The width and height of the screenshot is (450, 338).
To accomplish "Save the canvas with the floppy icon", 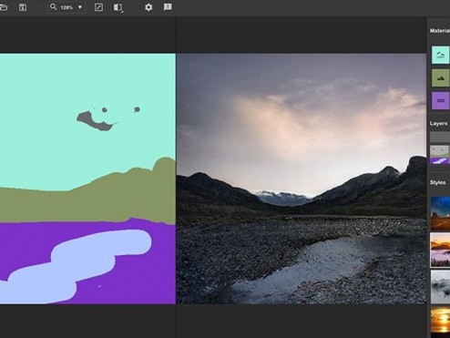I will (23, 7).
